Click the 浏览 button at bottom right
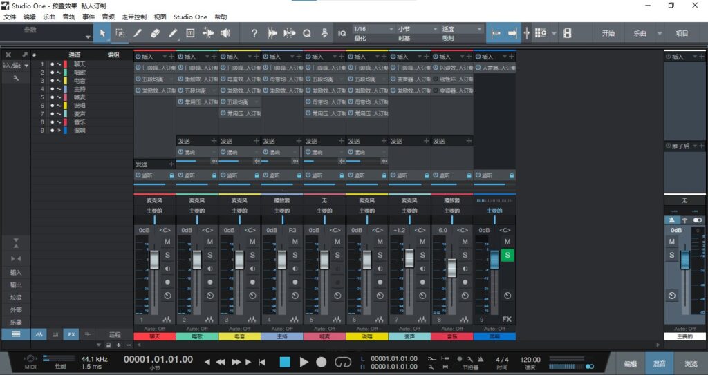708x375 pixels. pos(691,363)
